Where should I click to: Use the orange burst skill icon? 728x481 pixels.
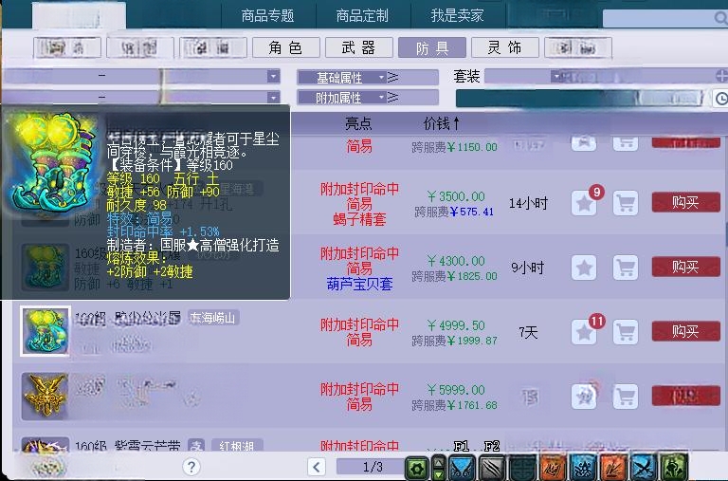pos(613,467)
